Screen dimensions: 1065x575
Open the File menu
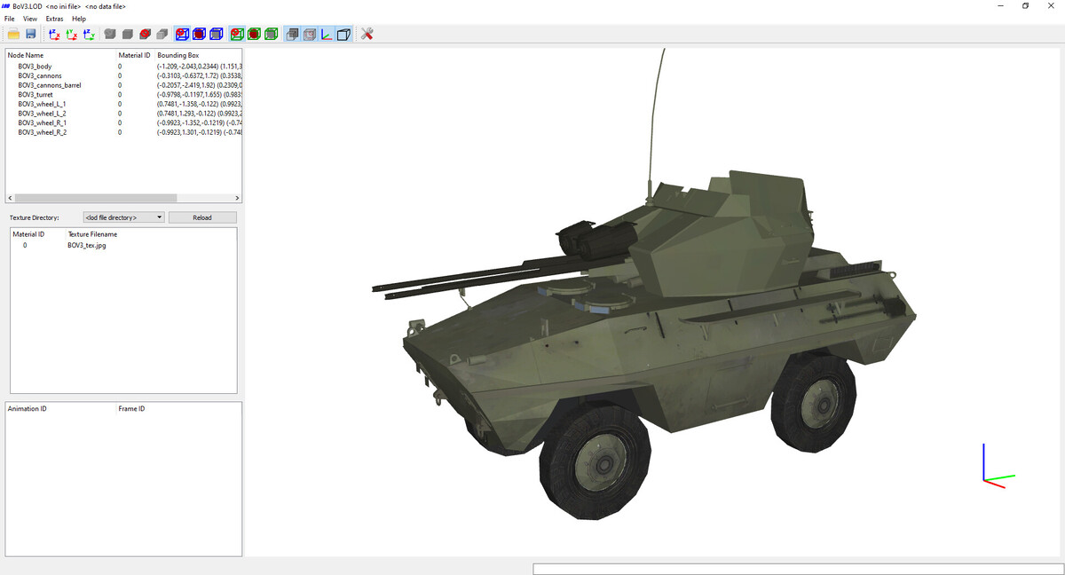[x=10, y=19]
